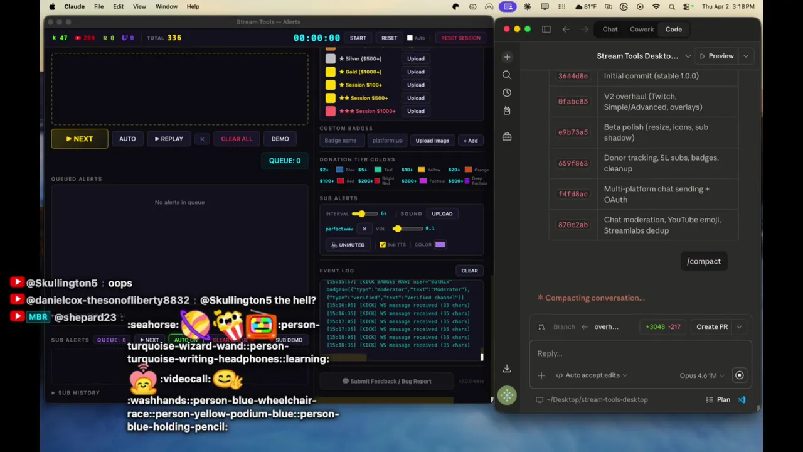The height and width of the screenshot is (452, 803).
Task: Open the File menu
Action: coord(98,7)
